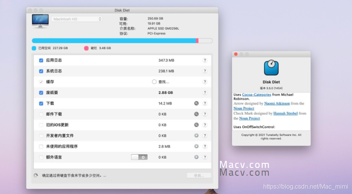Open help for 缓存 row
Image resolution: width=352 pixels, height=194 pixels.
(x=205, y=82)
